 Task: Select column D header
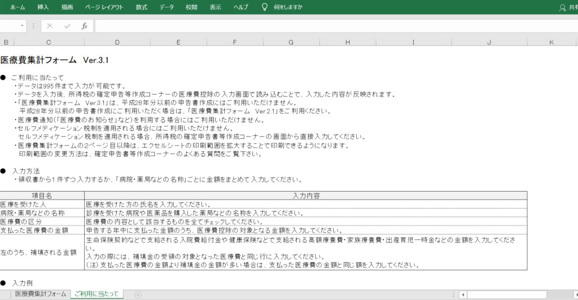point(117,42)
